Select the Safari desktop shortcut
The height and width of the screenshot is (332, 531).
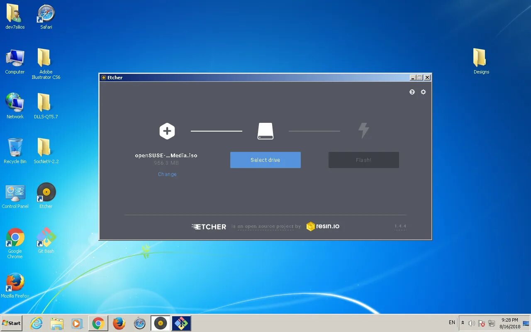coord(46,17)
